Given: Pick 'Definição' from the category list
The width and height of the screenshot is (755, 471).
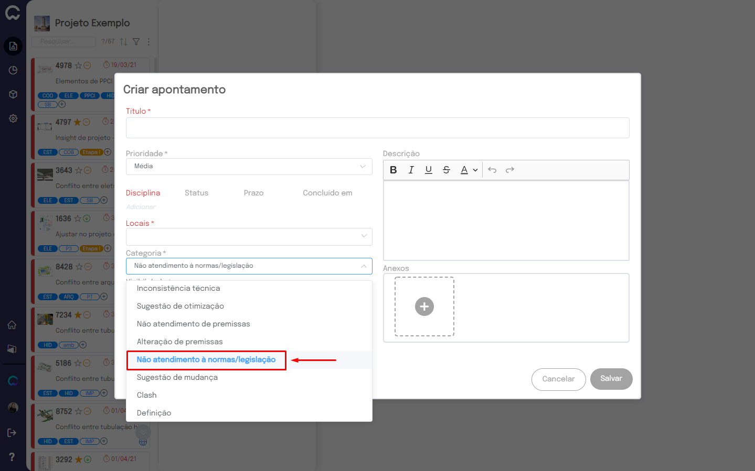Looking at the screenshot, I should click(154, 413).
